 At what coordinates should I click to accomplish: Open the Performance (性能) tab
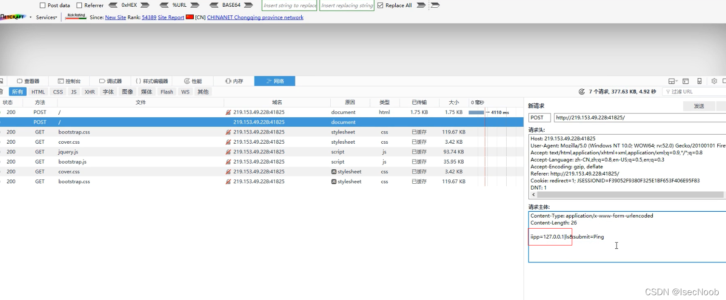tap(193, 81)
